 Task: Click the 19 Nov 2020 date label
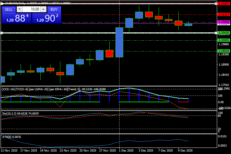coord(48,151)
